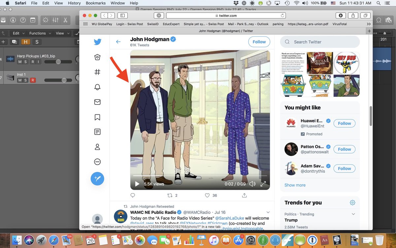Seek the tweet video progress bar
Image resolution: width=396 pixels, height=248 pixels.
(200, 176)
